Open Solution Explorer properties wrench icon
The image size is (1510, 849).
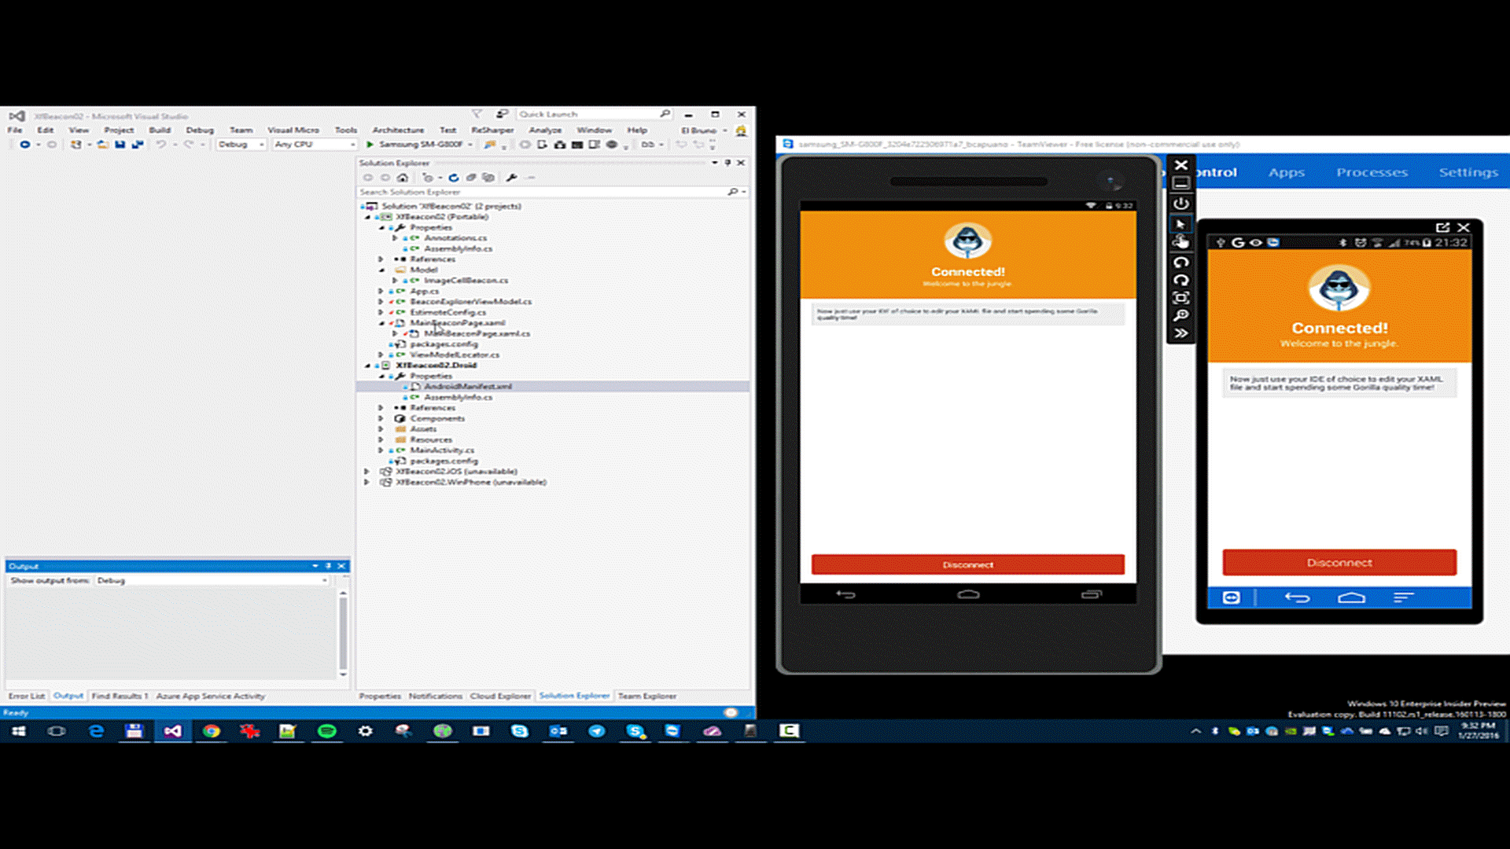point(511,178)
